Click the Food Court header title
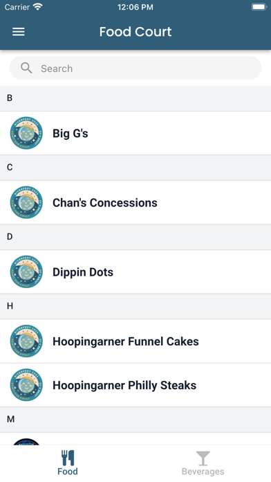 (135, 32)
